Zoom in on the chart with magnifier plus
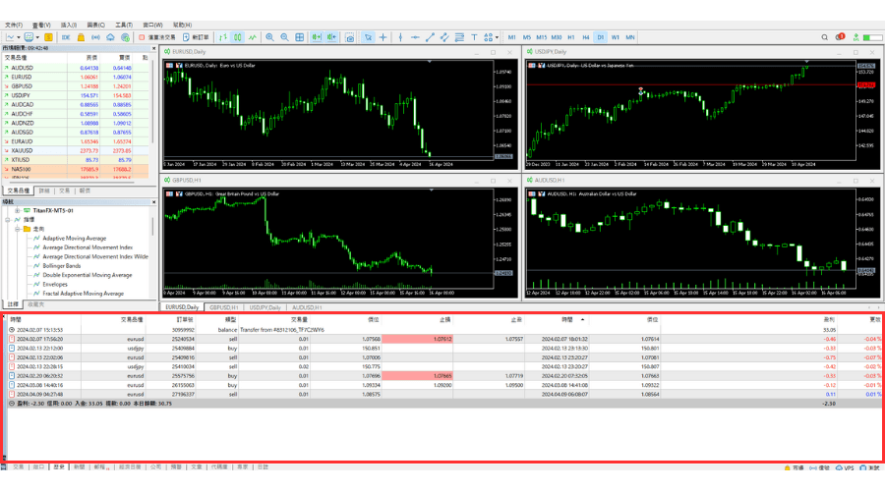885x491 pixels. [269, 37]
